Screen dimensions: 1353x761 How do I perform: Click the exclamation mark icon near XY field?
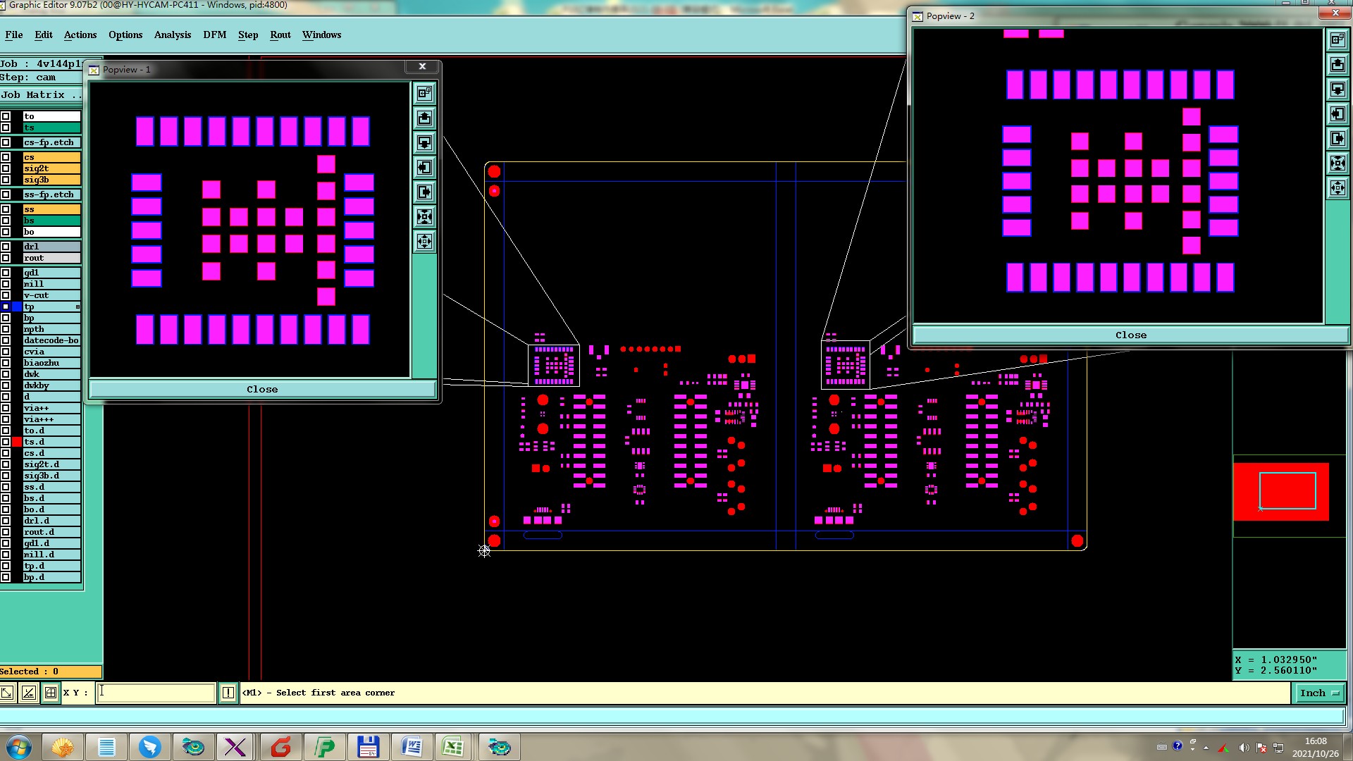pos(228,693)
